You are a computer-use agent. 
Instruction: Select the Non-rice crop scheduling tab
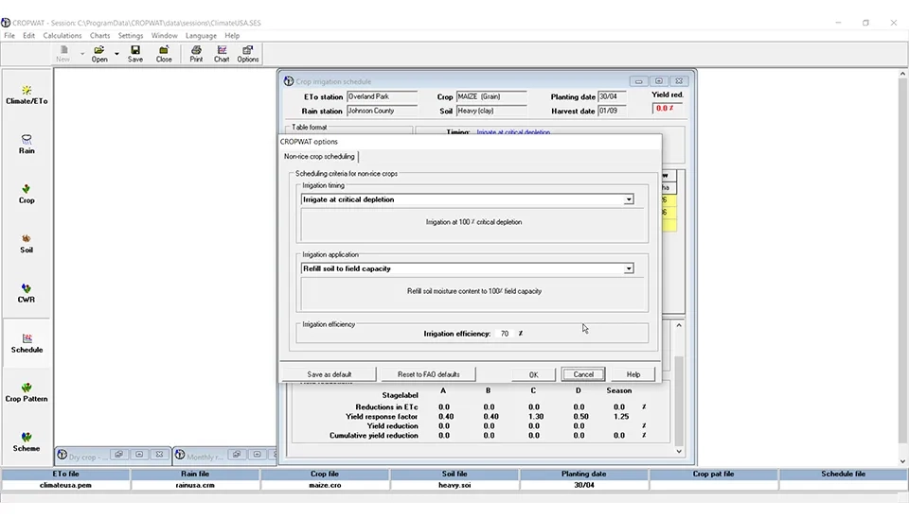click(319, 156)
